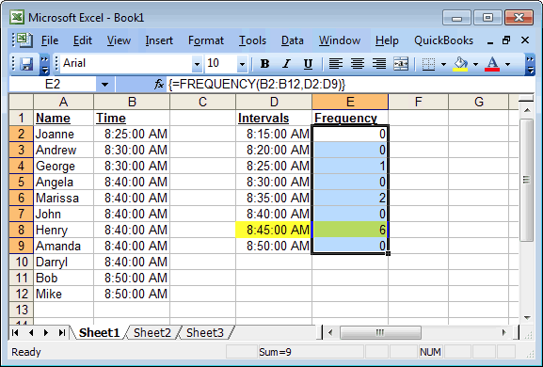This screenshot has width=543, height=367.
Task: Go to first sheet tab arrow
Action: pos(15,333)
